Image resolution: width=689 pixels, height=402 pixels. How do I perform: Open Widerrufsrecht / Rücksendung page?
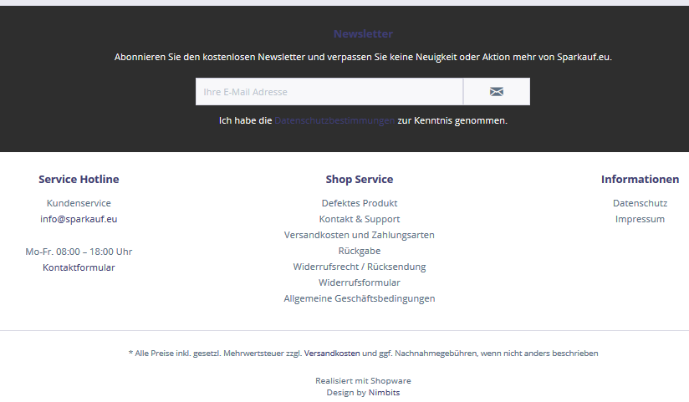pyautogui.click(x=360, y=267)
